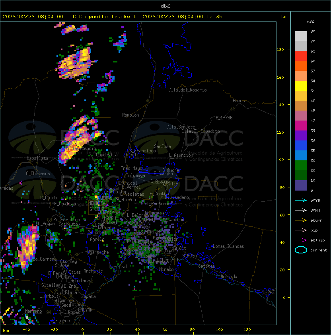Screen dimensions: 331x335
Task: Click the C_Guido place label
Action: pyautogui.click(x=49, y=198)
